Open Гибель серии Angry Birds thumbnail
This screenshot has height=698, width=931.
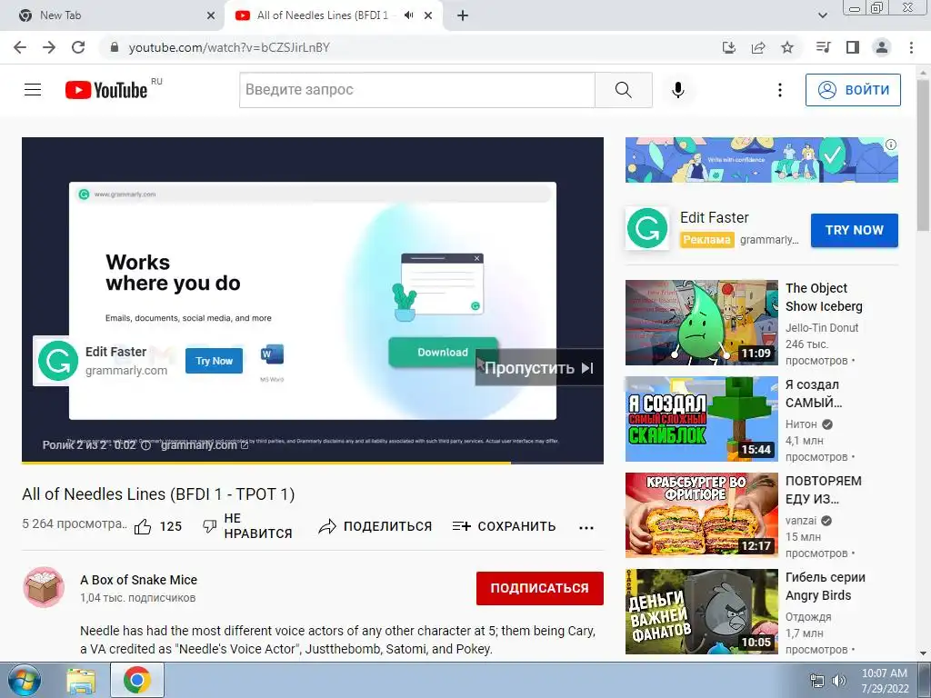701,612
